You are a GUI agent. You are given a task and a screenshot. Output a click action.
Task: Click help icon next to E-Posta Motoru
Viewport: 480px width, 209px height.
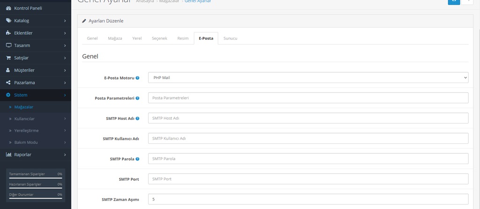tap(137, 78)
